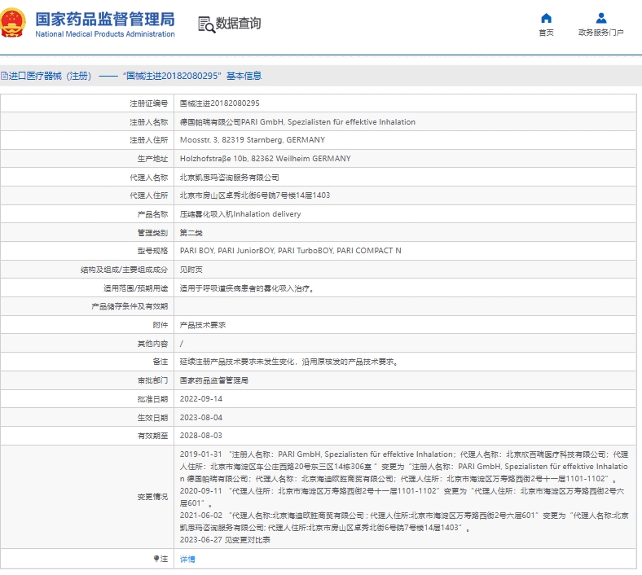The image size is (642, 575).
Task: Select 适用于呼吸道疾病患者的雾化吸入治疗 text
Action: pos(247,288)
